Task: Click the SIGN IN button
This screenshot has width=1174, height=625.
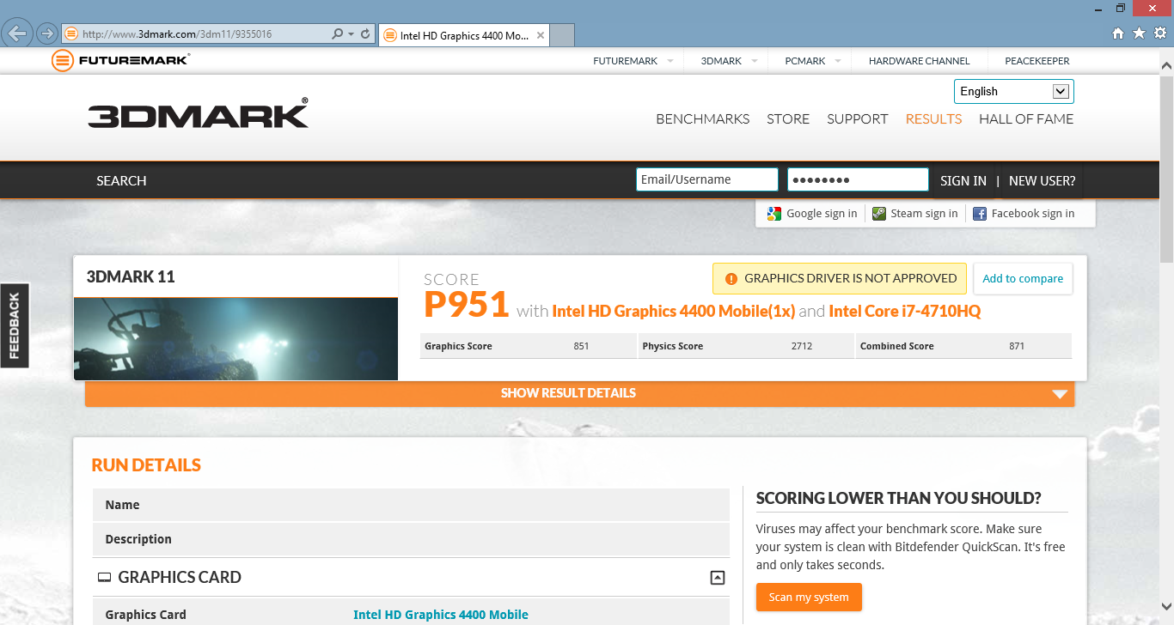Action: pos(963,180)
